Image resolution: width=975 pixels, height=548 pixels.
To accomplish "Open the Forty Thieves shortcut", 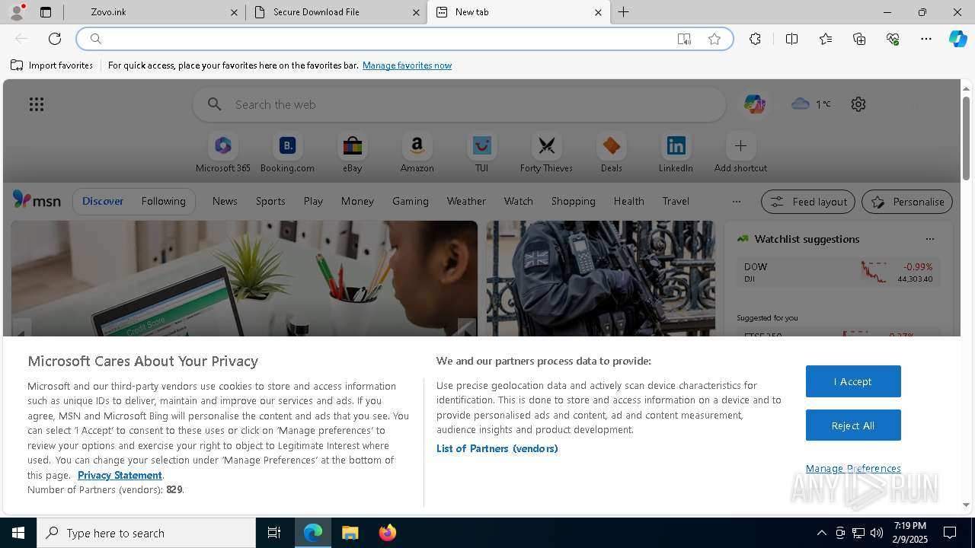I will click(x=546, y=152).
